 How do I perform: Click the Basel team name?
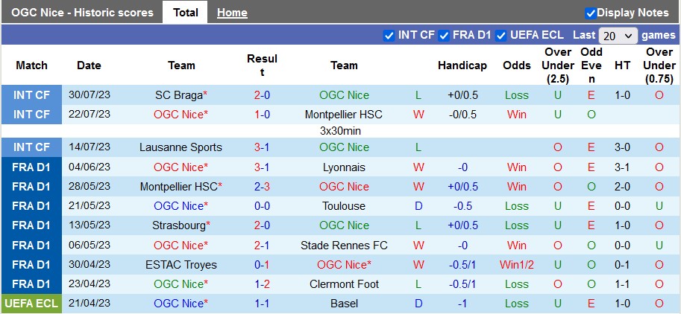(x=344, y=304)
